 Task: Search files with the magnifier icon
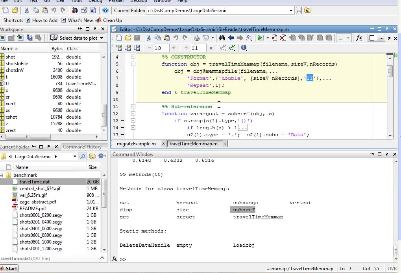[83, 156]
